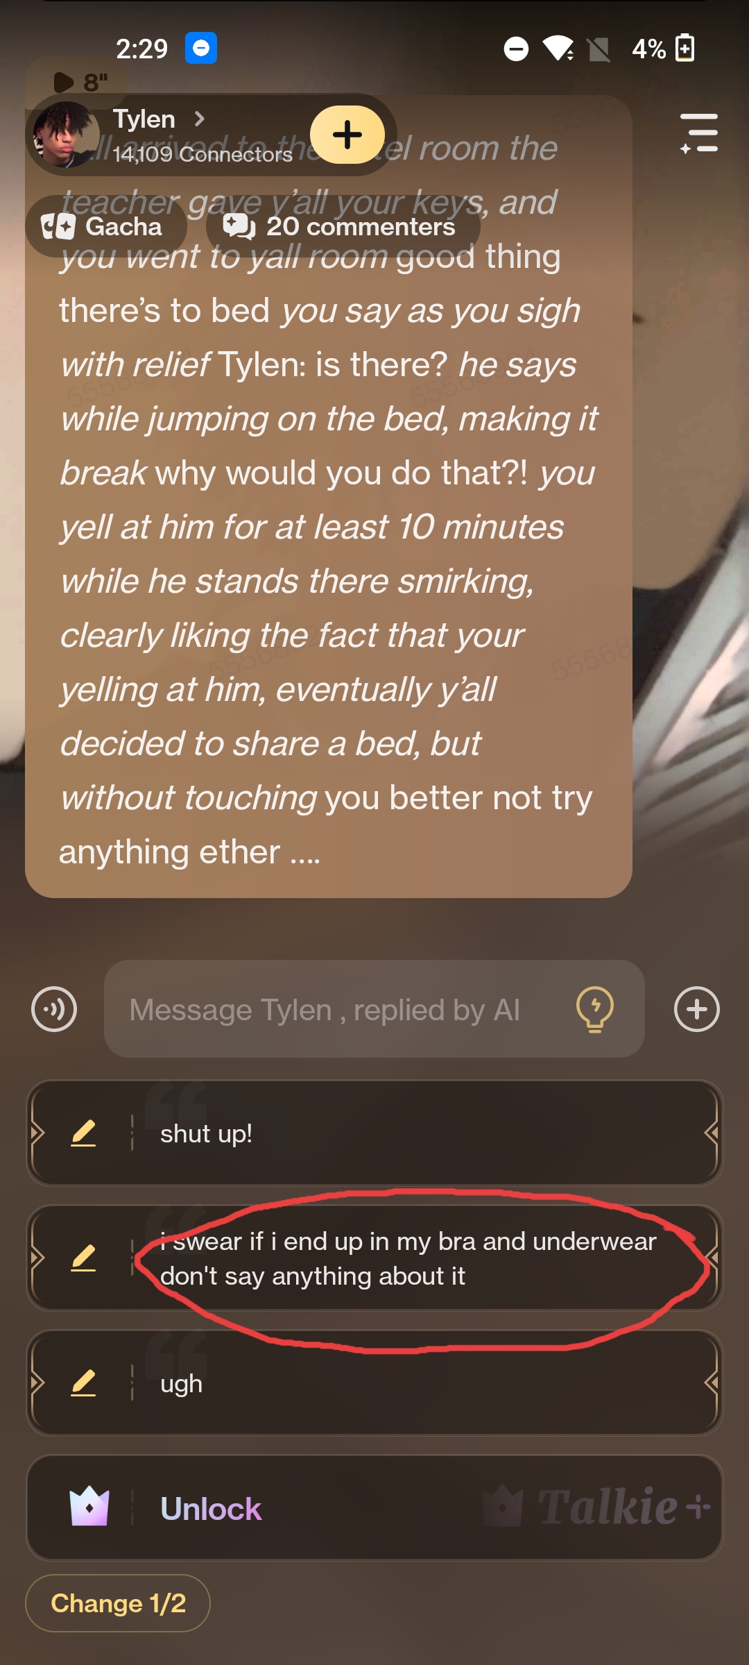Open the top-right chat menu icon
Screen dimensions: 749x1665
pos(699,133)
